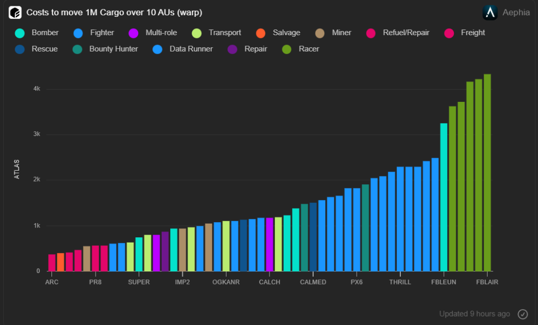This screenshot has height=325, width=538.
Task: Click the orange Salvage bar
Action: 60,263
